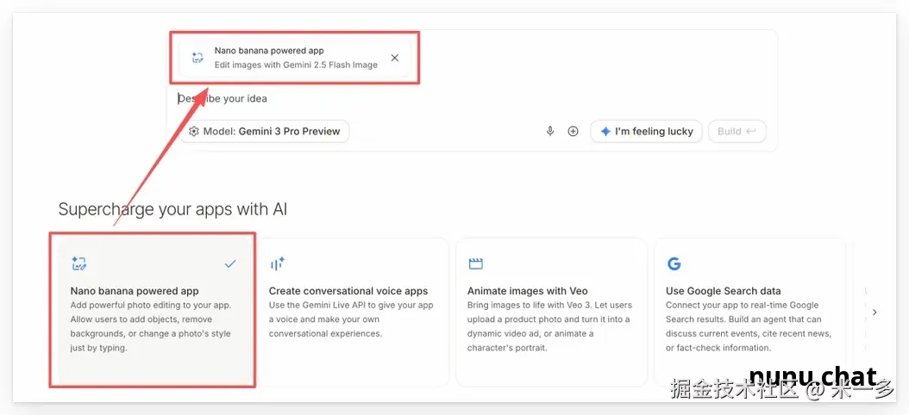This screenshot has width=909, height=415.
Task: Click the Google G icon
Action: (x=674, y=264)
